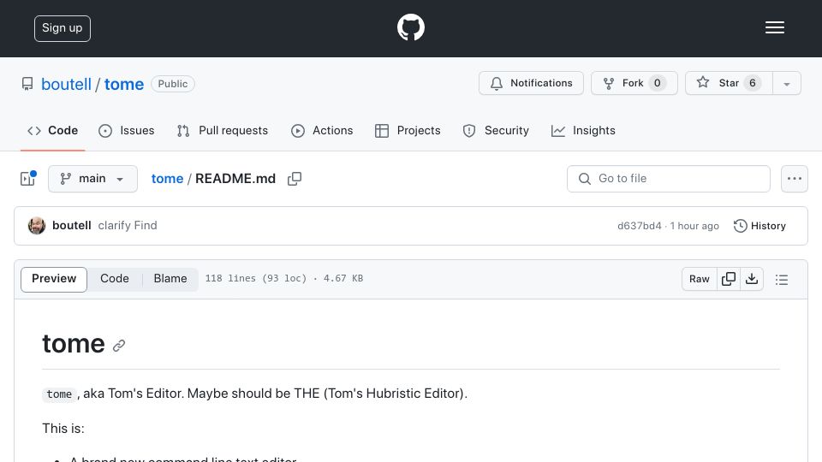
Task: Open the Security tab
Action: pyautogui.click(x=496, y=130)
